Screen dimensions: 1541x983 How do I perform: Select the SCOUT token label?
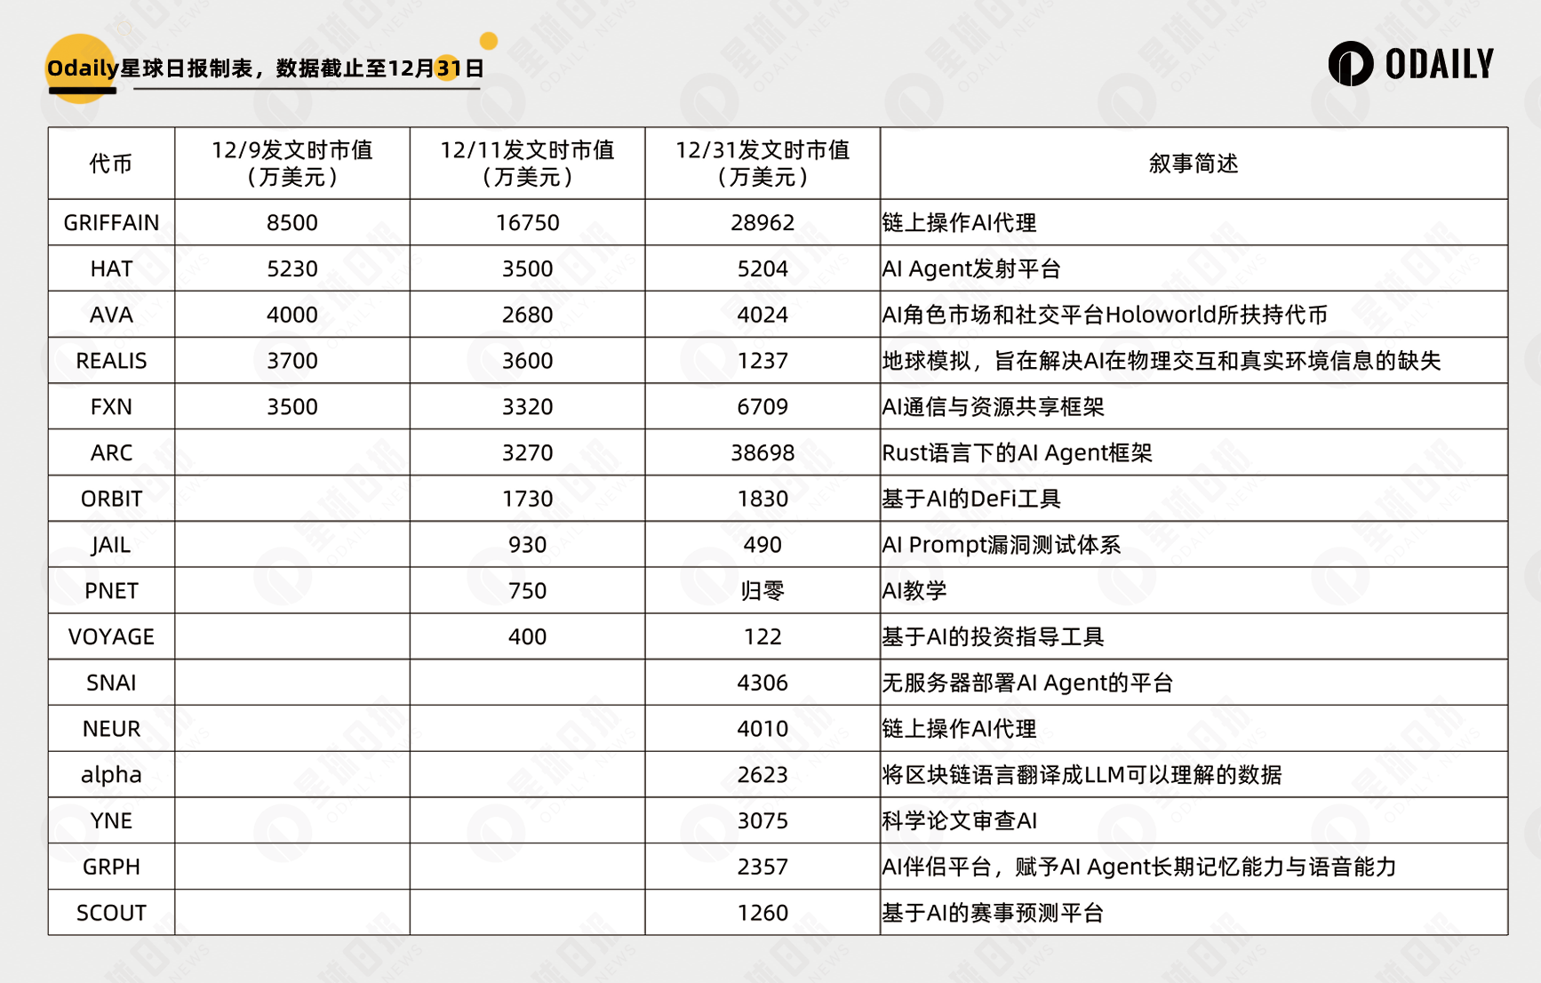tap(110, 912)
